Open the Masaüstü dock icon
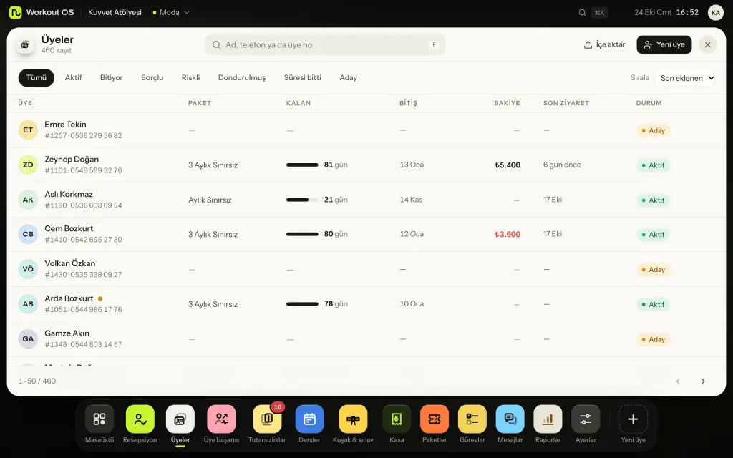Image resolution: width=733 pixels, height=458 pixels. click(x=99, y=419)
